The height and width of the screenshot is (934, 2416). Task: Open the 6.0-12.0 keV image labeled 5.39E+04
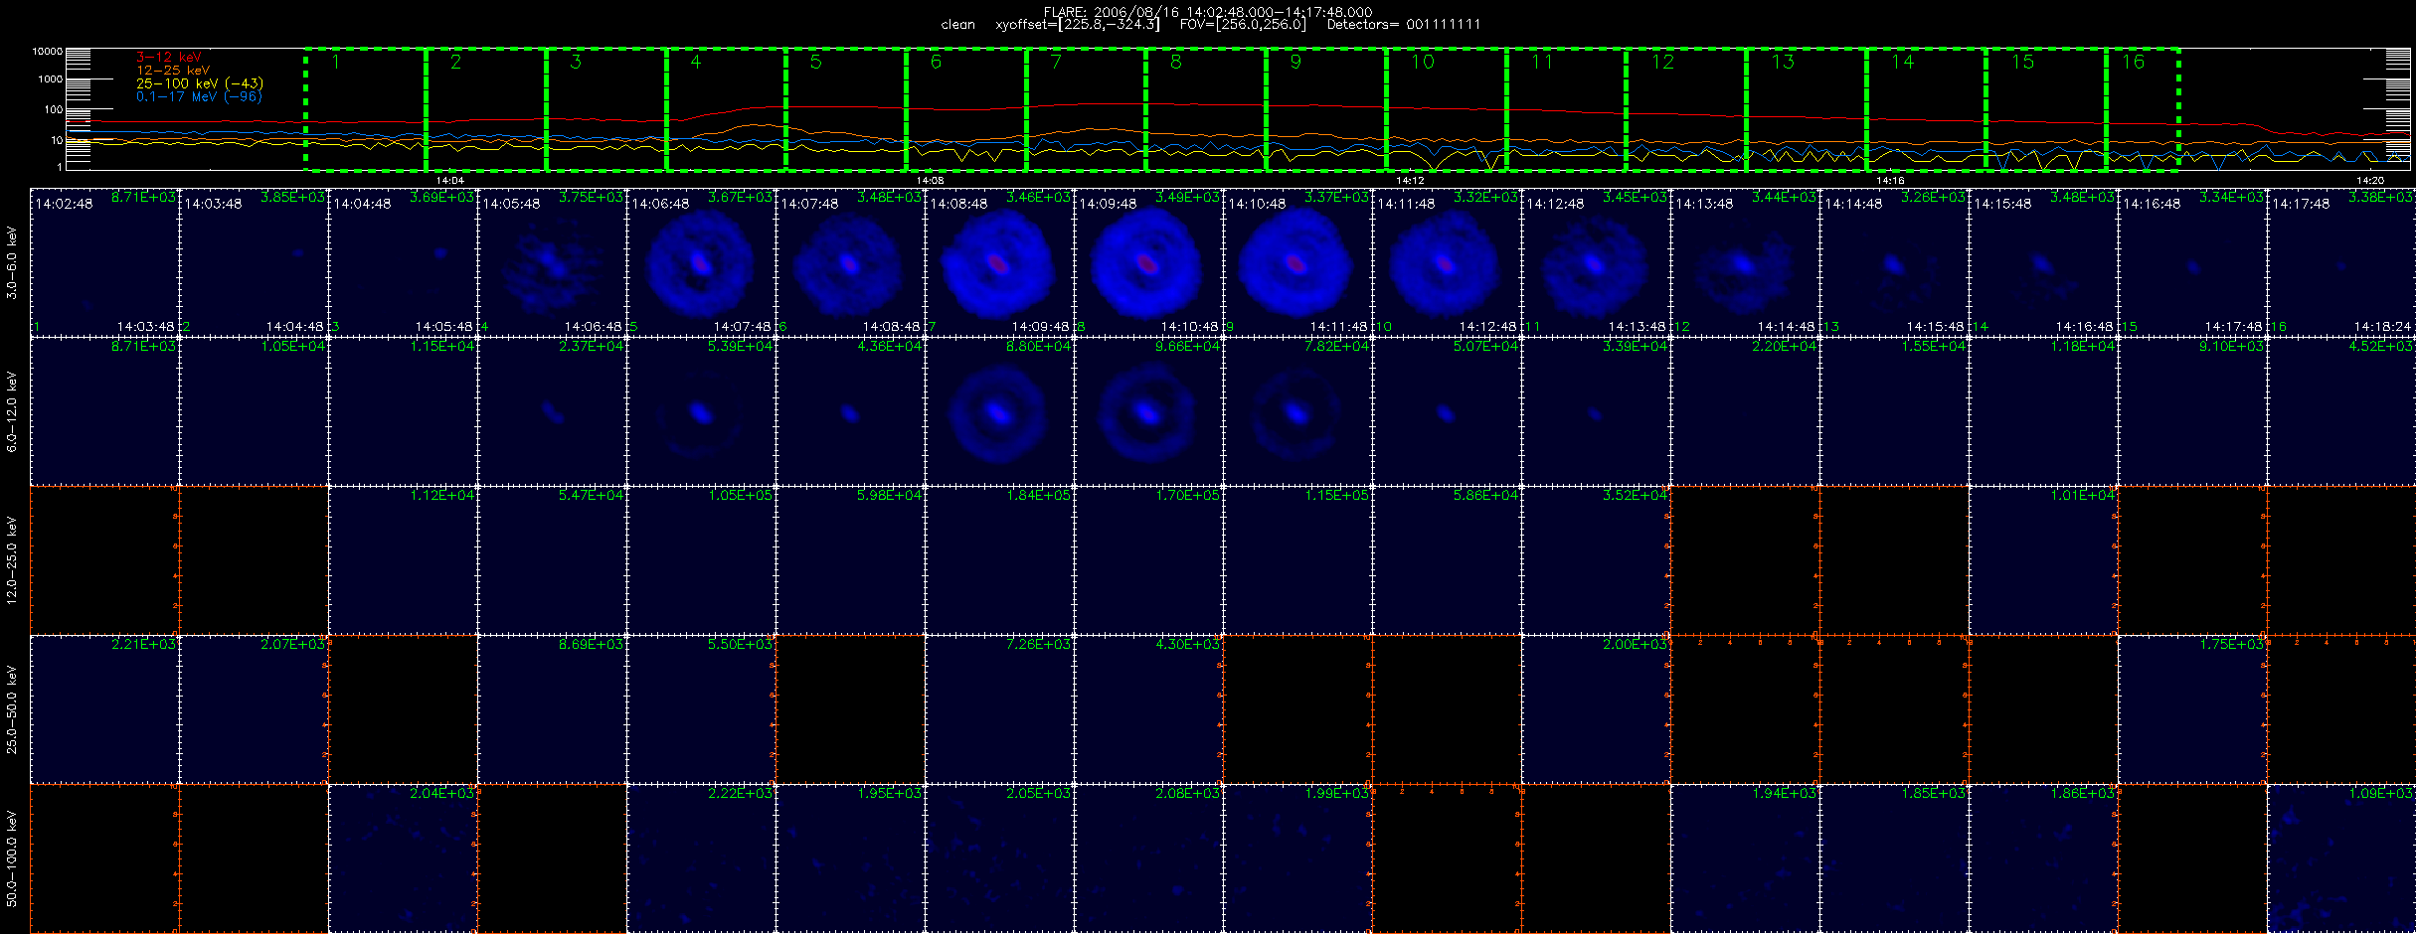(701, 411)
